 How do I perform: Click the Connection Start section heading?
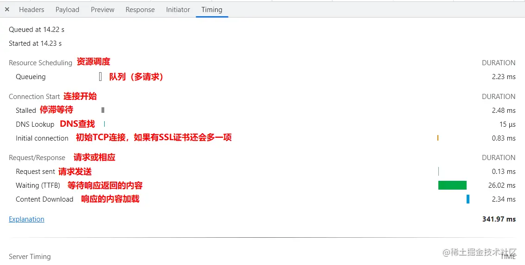pyautogui.click(x=34, y=97)
